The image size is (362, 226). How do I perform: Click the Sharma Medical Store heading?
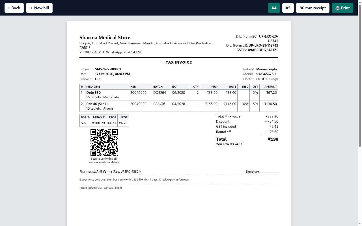coord(105,38)
